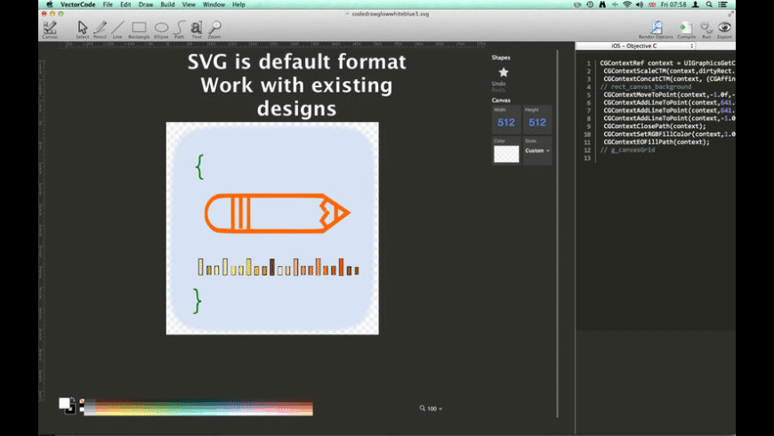774x436 pixels.
Task: Select the Path curve tool
Action: (179, 29)
